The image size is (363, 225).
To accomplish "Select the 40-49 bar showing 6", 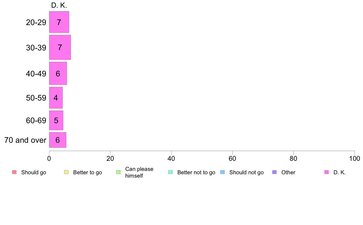I will click(58, 73).
